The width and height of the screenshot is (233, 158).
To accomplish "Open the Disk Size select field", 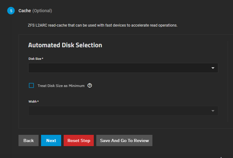I will click(119, 68).
